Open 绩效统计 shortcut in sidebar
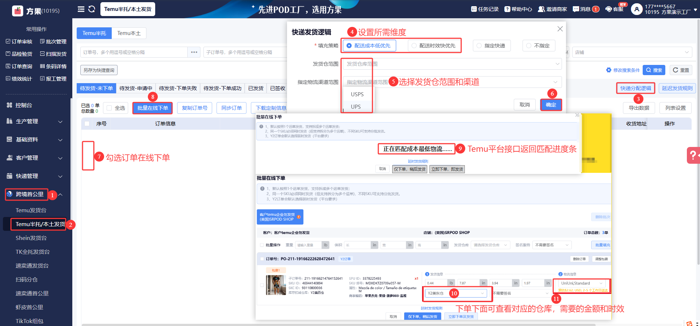 point(19,79)
